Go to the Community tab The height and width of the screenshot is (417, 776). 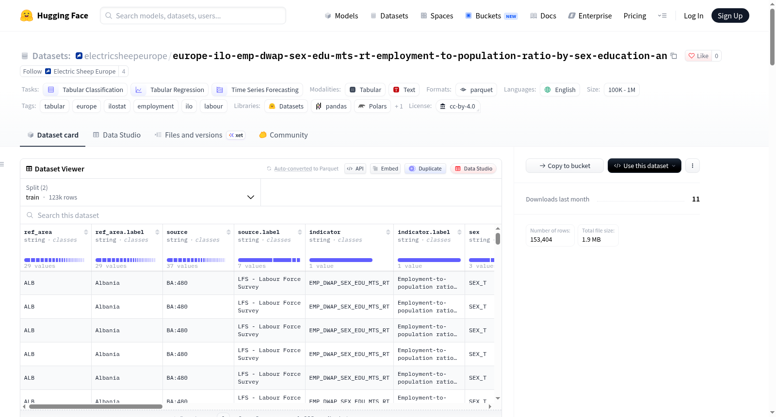click(283, 135)
